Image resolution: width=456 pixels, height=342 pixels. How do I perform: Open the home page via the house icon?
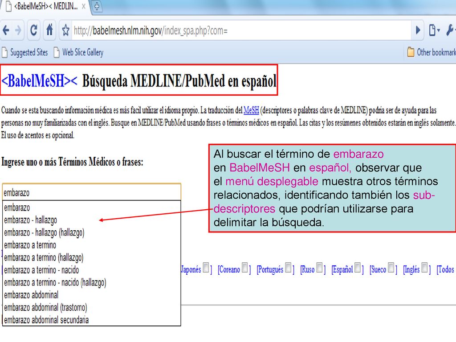pyautogui.click(x=50, y=30)
